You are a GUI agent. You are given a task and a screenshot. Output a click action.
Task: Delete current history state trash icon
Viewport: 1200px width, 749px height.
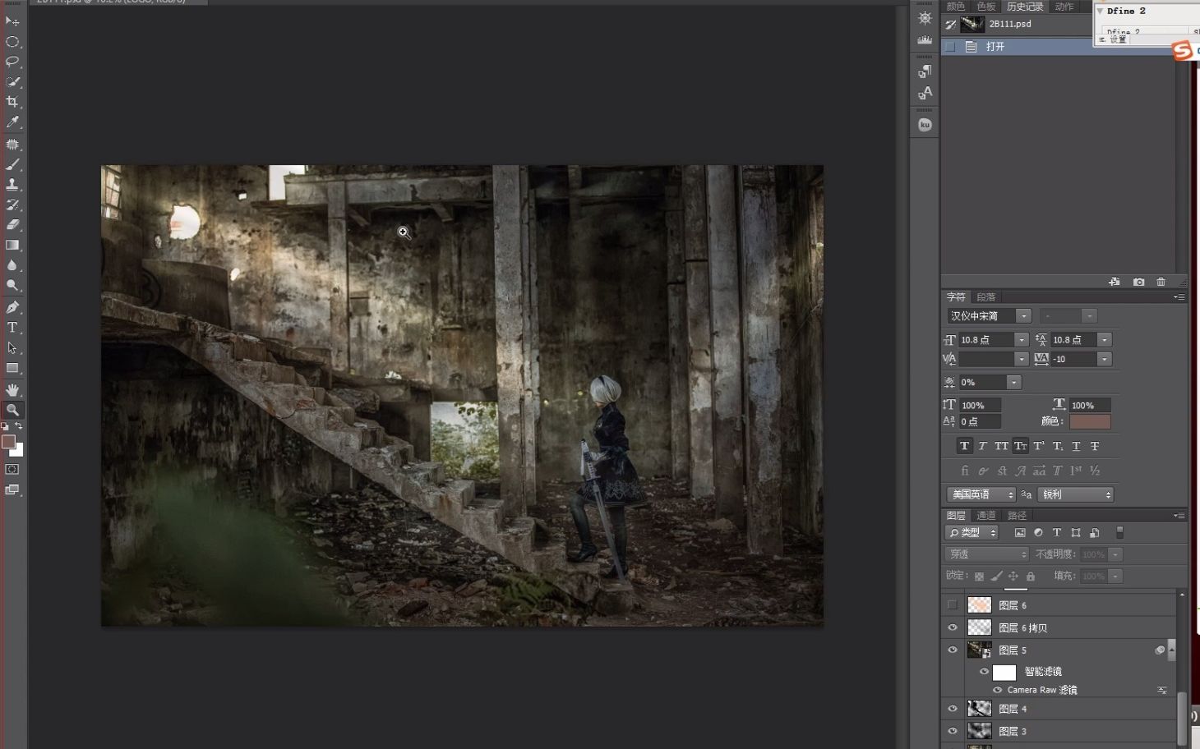(1161, 282)
